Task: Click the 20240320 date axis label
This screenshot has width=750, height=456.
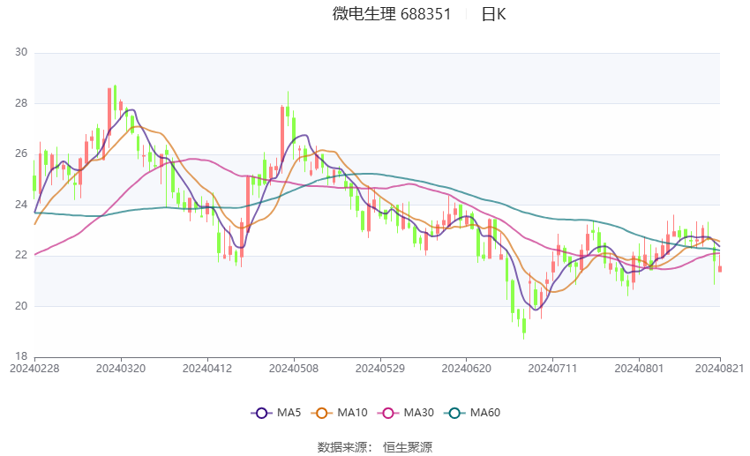Action: (x=121, y=369)
